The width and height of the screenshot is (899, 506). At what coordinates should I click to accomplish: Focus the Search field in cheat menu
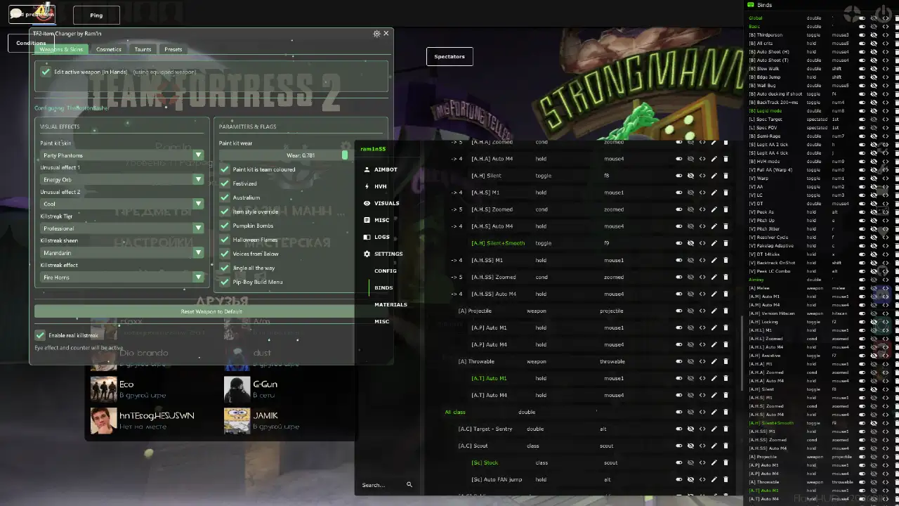coord(383,485)
